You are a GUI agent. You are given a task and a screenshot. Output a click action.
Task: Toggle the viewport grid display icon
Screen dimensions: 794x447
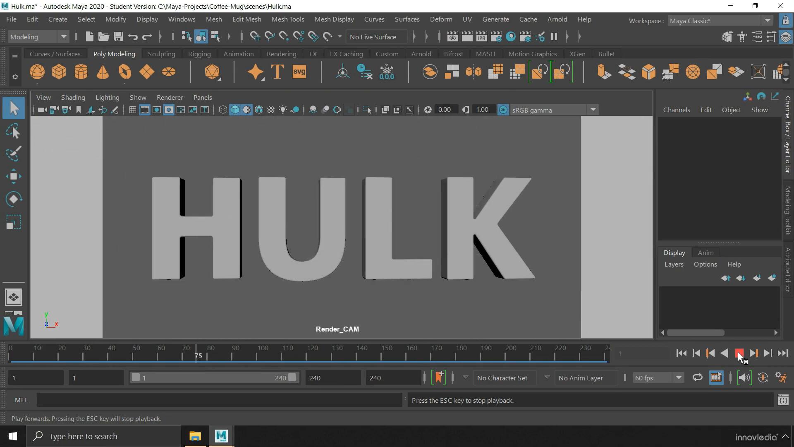[x=132, y=110]
